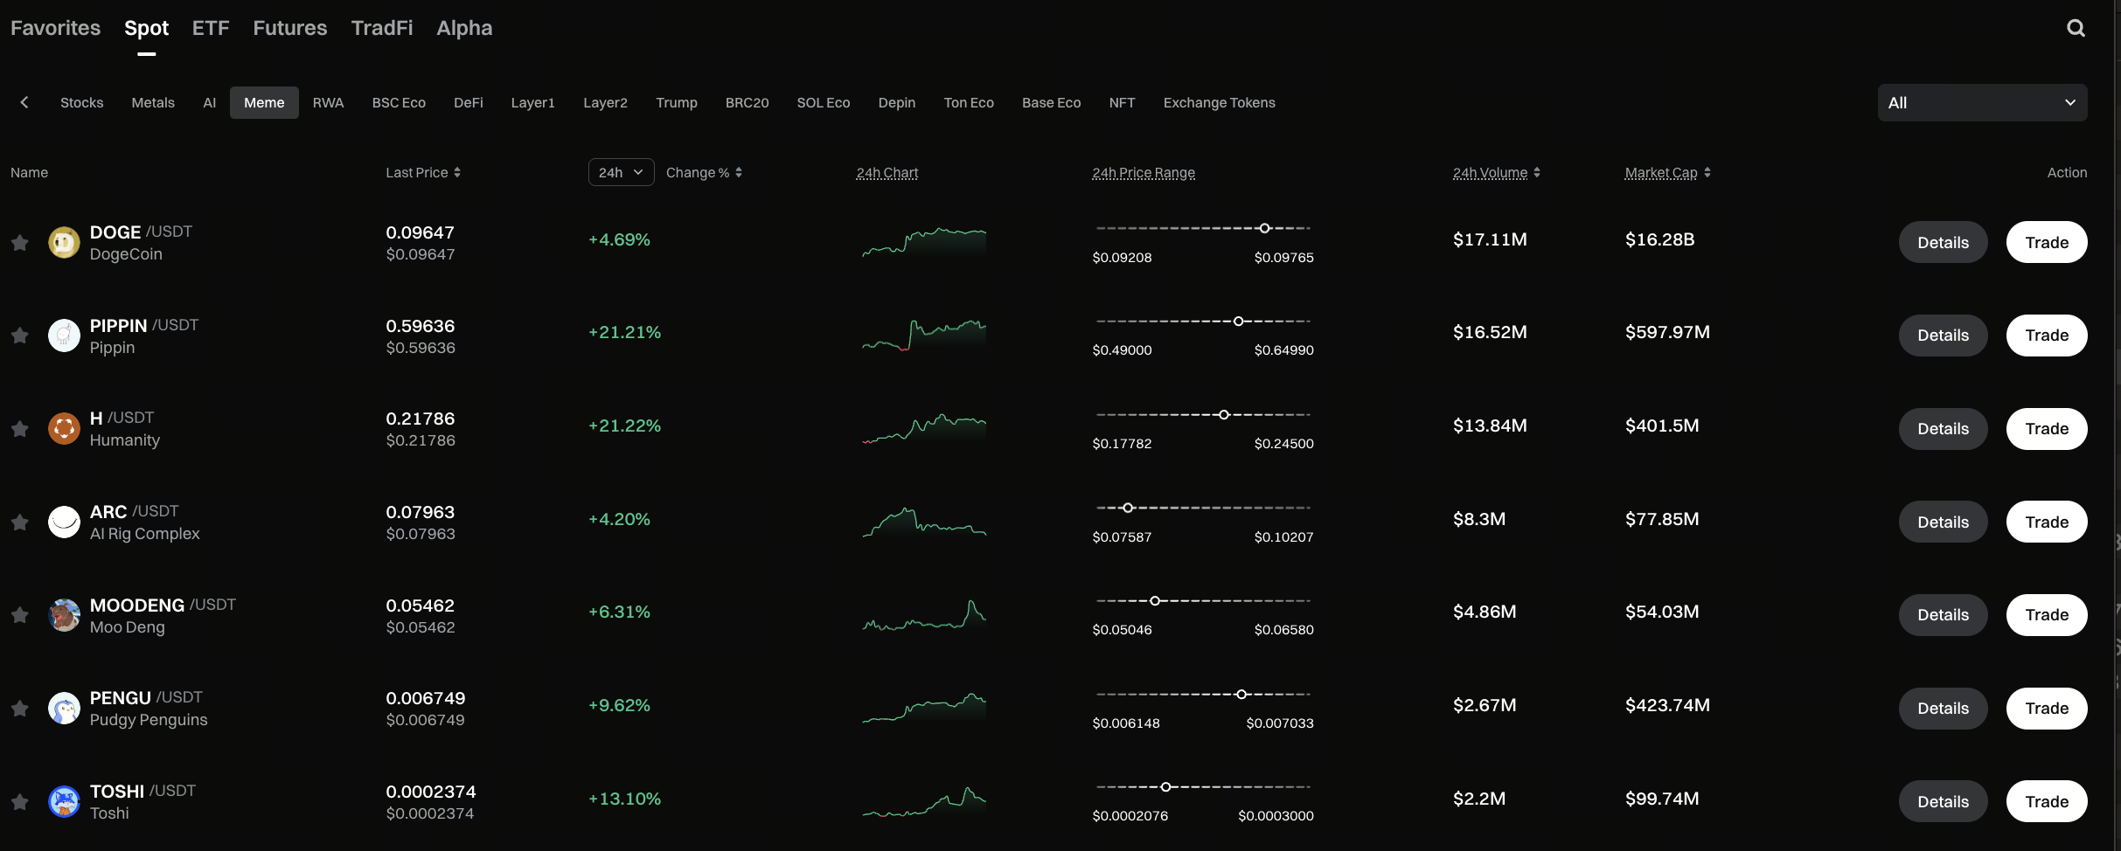Click the Moo Deng token logo
Screen dimensions: 2121x851
(x=64, y=615)
